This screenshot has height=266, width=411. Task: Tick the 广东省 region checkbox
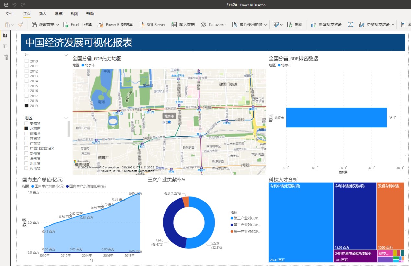[27, 144]
